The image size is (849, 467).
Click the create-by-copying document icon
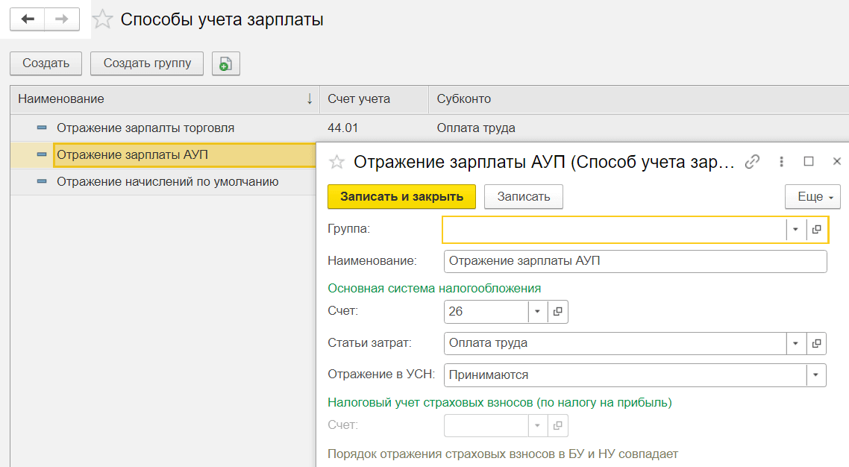point(225,63)
